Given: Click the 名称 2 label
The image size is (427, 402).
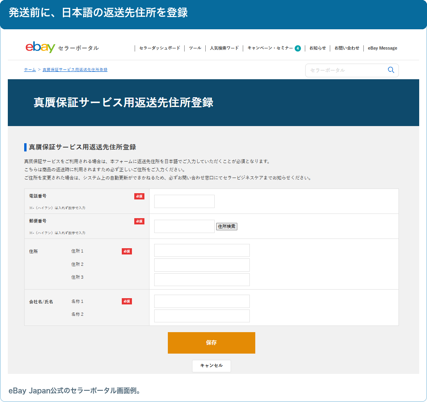Looking at the screenshot, I should click(x=77, y=314).
